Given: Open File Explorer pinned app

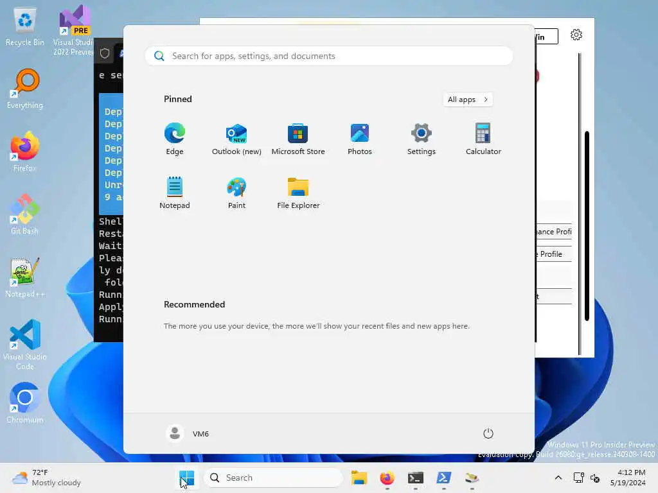Looking at the screenshot, I should [298, 193].
